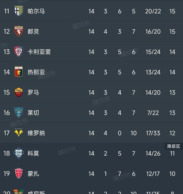This screenshot has height=194, width=183.
Task: Select the 罗马 standings row
Action: pyautogui.click(x=91, y=92)
